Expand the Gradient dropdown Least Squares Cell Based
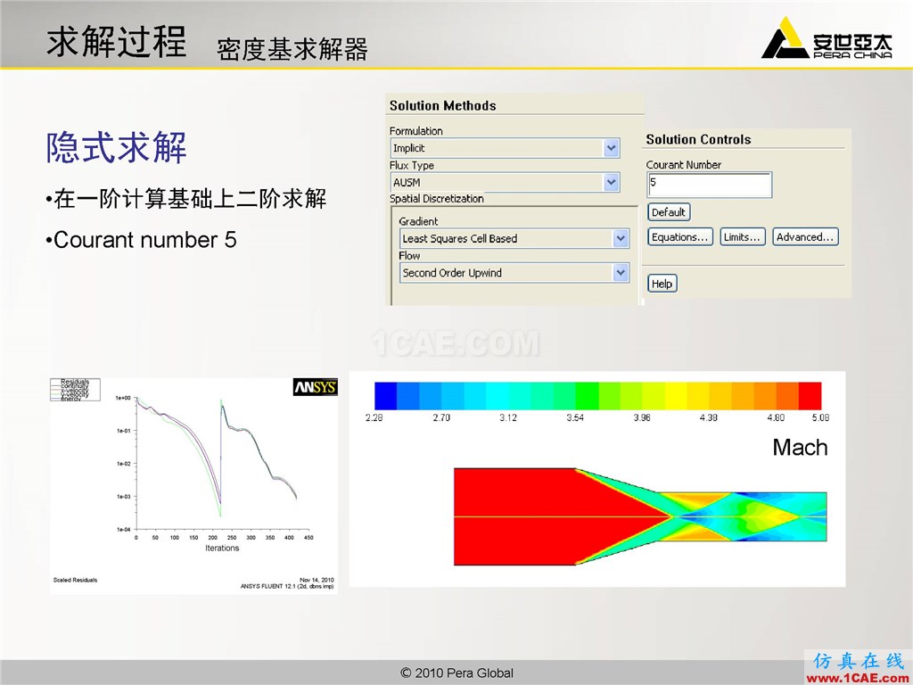Screen dimensions: 913x685 [514, 238]
